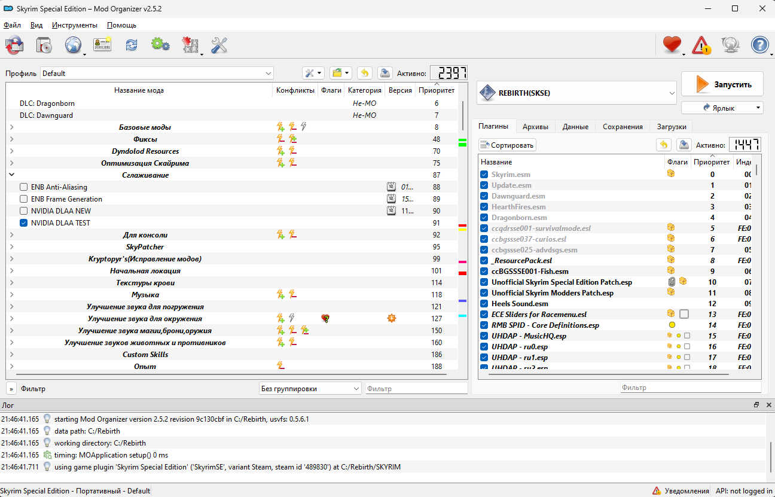Viewport: 775px width, 497px height.
Task: Open the Профиль dropdown showing Default
Action: click(x=157, y=73)
